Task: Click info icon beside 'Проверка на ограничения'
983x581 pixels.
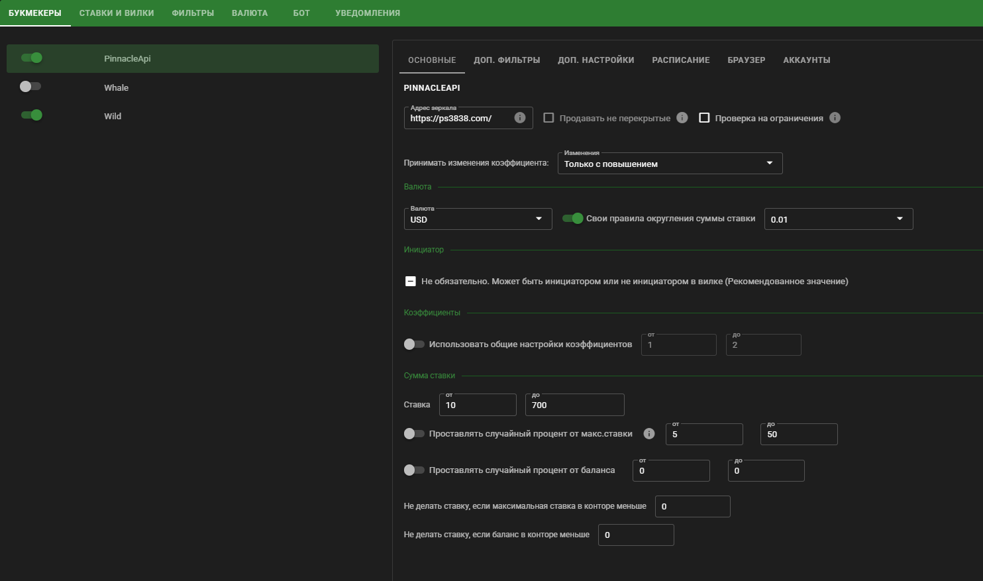Action: [x=835, y=118]
